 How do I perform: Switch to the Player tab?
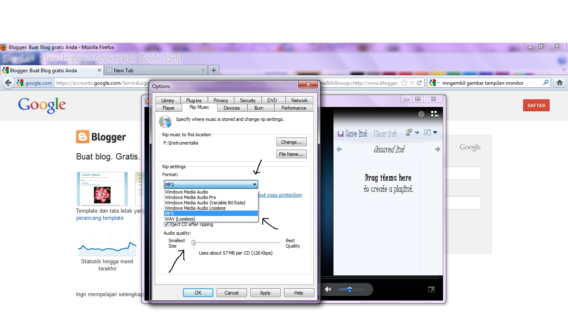click(x=168, y=108)
